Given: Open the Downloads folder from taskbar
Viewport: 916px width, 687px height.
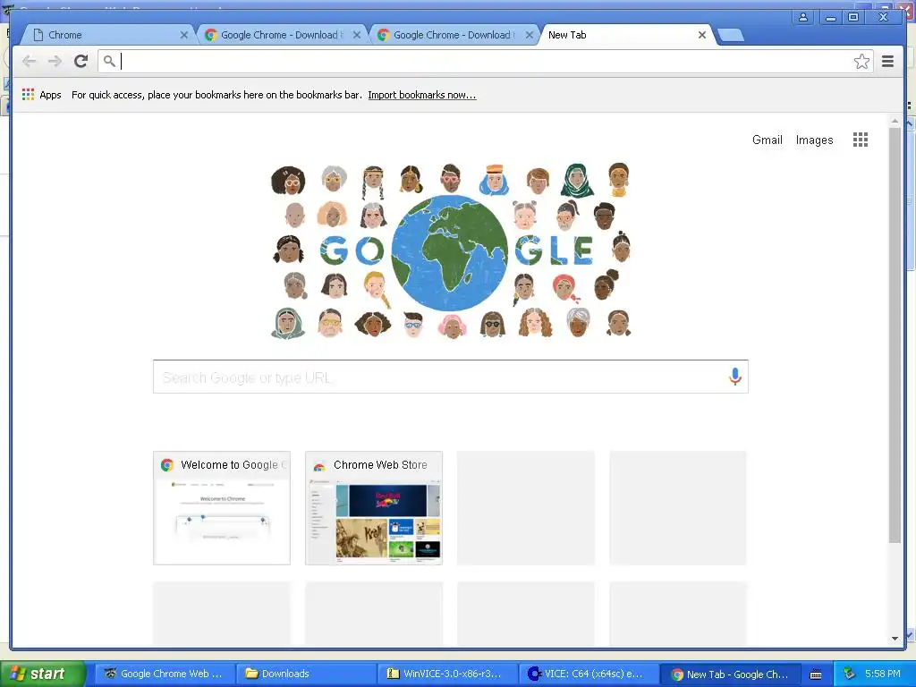Looking at the screenshot, I should (x=306, y=674).
